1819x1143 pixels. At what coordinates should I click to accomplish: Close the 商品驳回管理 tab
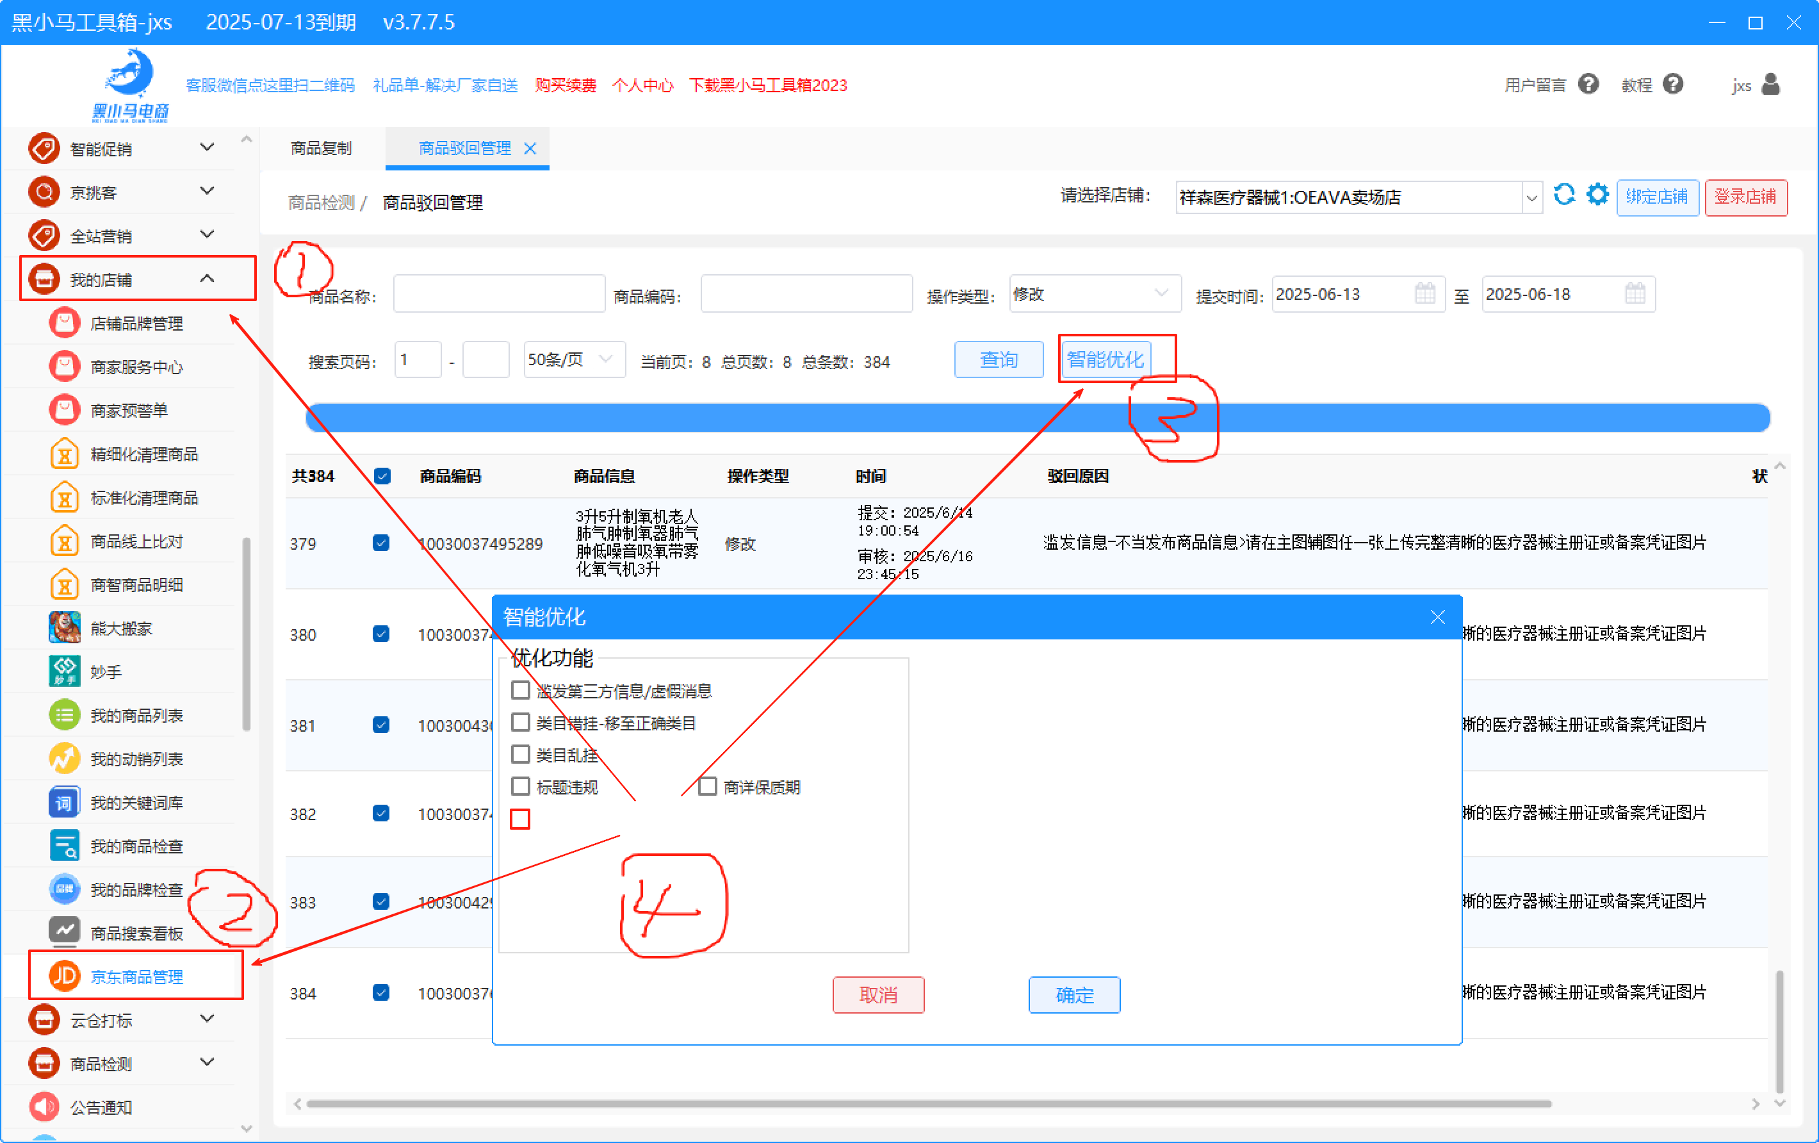[x=530, y=149]
